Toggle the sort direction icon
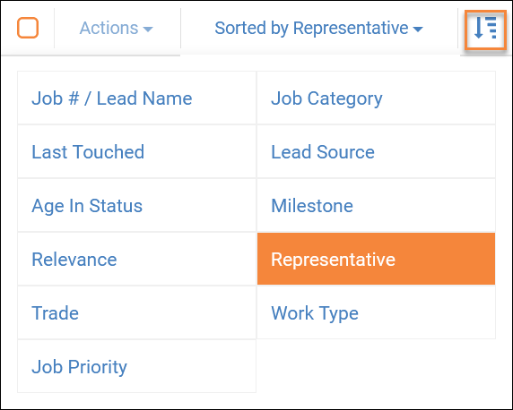Screen dimensions: 513x410 485,30
